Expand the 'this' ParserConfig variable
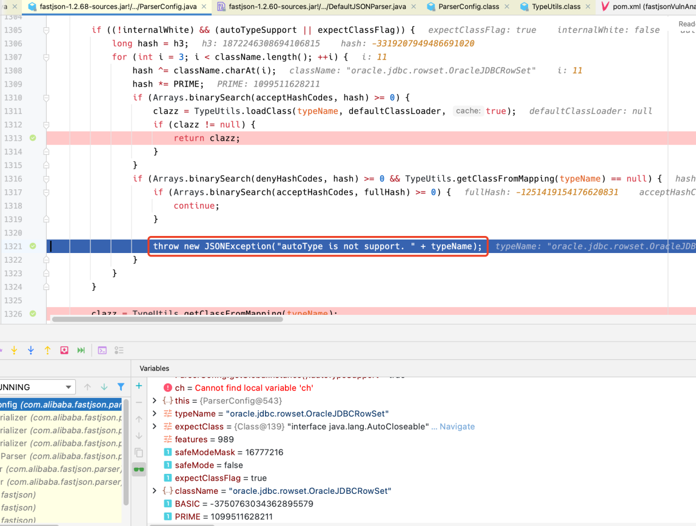Image resolution: width=696 pixels, height=526 pixels. coord(155,400)
